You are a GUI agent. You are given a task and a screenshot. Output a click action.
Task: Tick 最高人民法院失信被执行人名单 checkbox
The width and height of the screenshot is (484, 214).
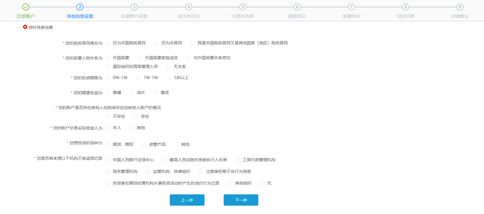(165, 160)
